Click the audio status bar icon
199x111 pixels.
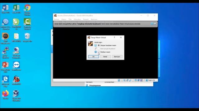125,80
